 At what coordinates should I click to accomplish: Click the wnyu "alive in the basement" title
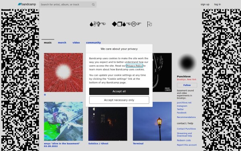pos(62,145)
